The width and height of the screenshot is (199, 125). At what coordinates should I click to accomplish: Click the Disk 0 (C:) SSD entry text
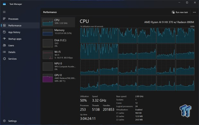coord(60,43)
